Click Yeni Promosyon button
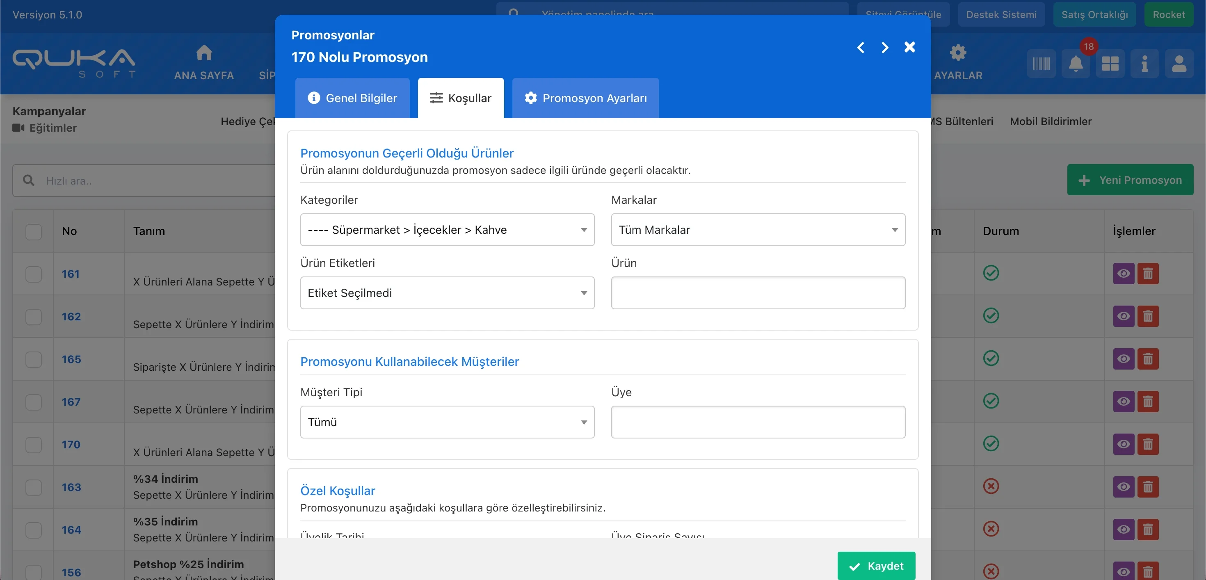This screenshot has width=1206, height=580. tap(1130, 180)
